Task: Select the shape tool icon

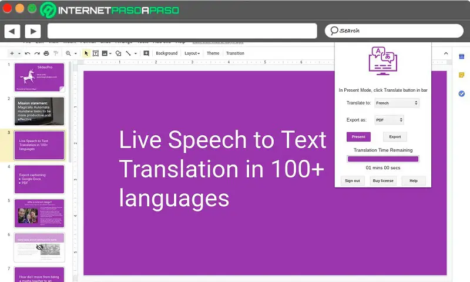Action: point(119,53)
